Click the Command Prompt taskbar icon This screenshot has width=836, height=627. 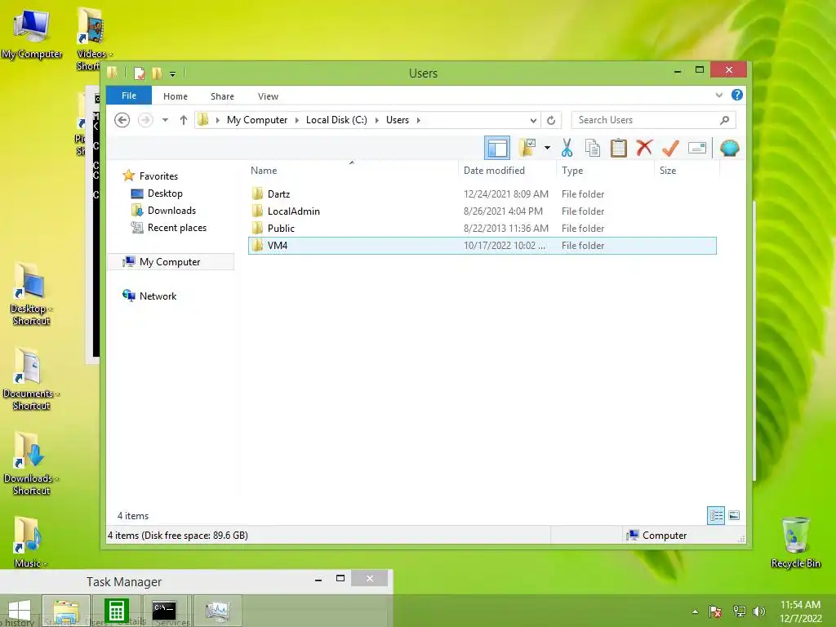(x=164, y=611)
